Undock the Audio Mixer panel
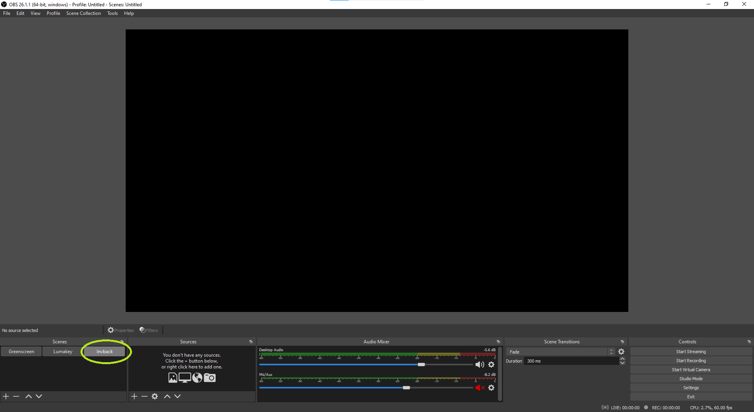The width and height of the screenshot is (754, 412). coord(498,342)
